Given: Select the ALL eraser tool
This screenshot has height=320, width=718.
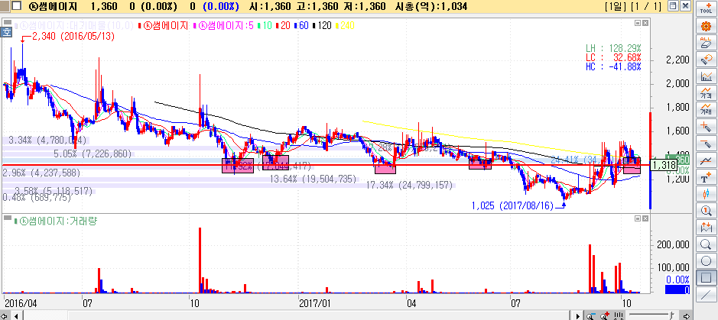Looking at the screenshot, I should tap(707, 43).
